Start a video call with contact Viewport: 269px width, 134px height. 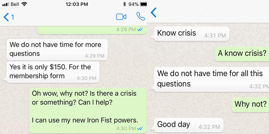[121, 17]
